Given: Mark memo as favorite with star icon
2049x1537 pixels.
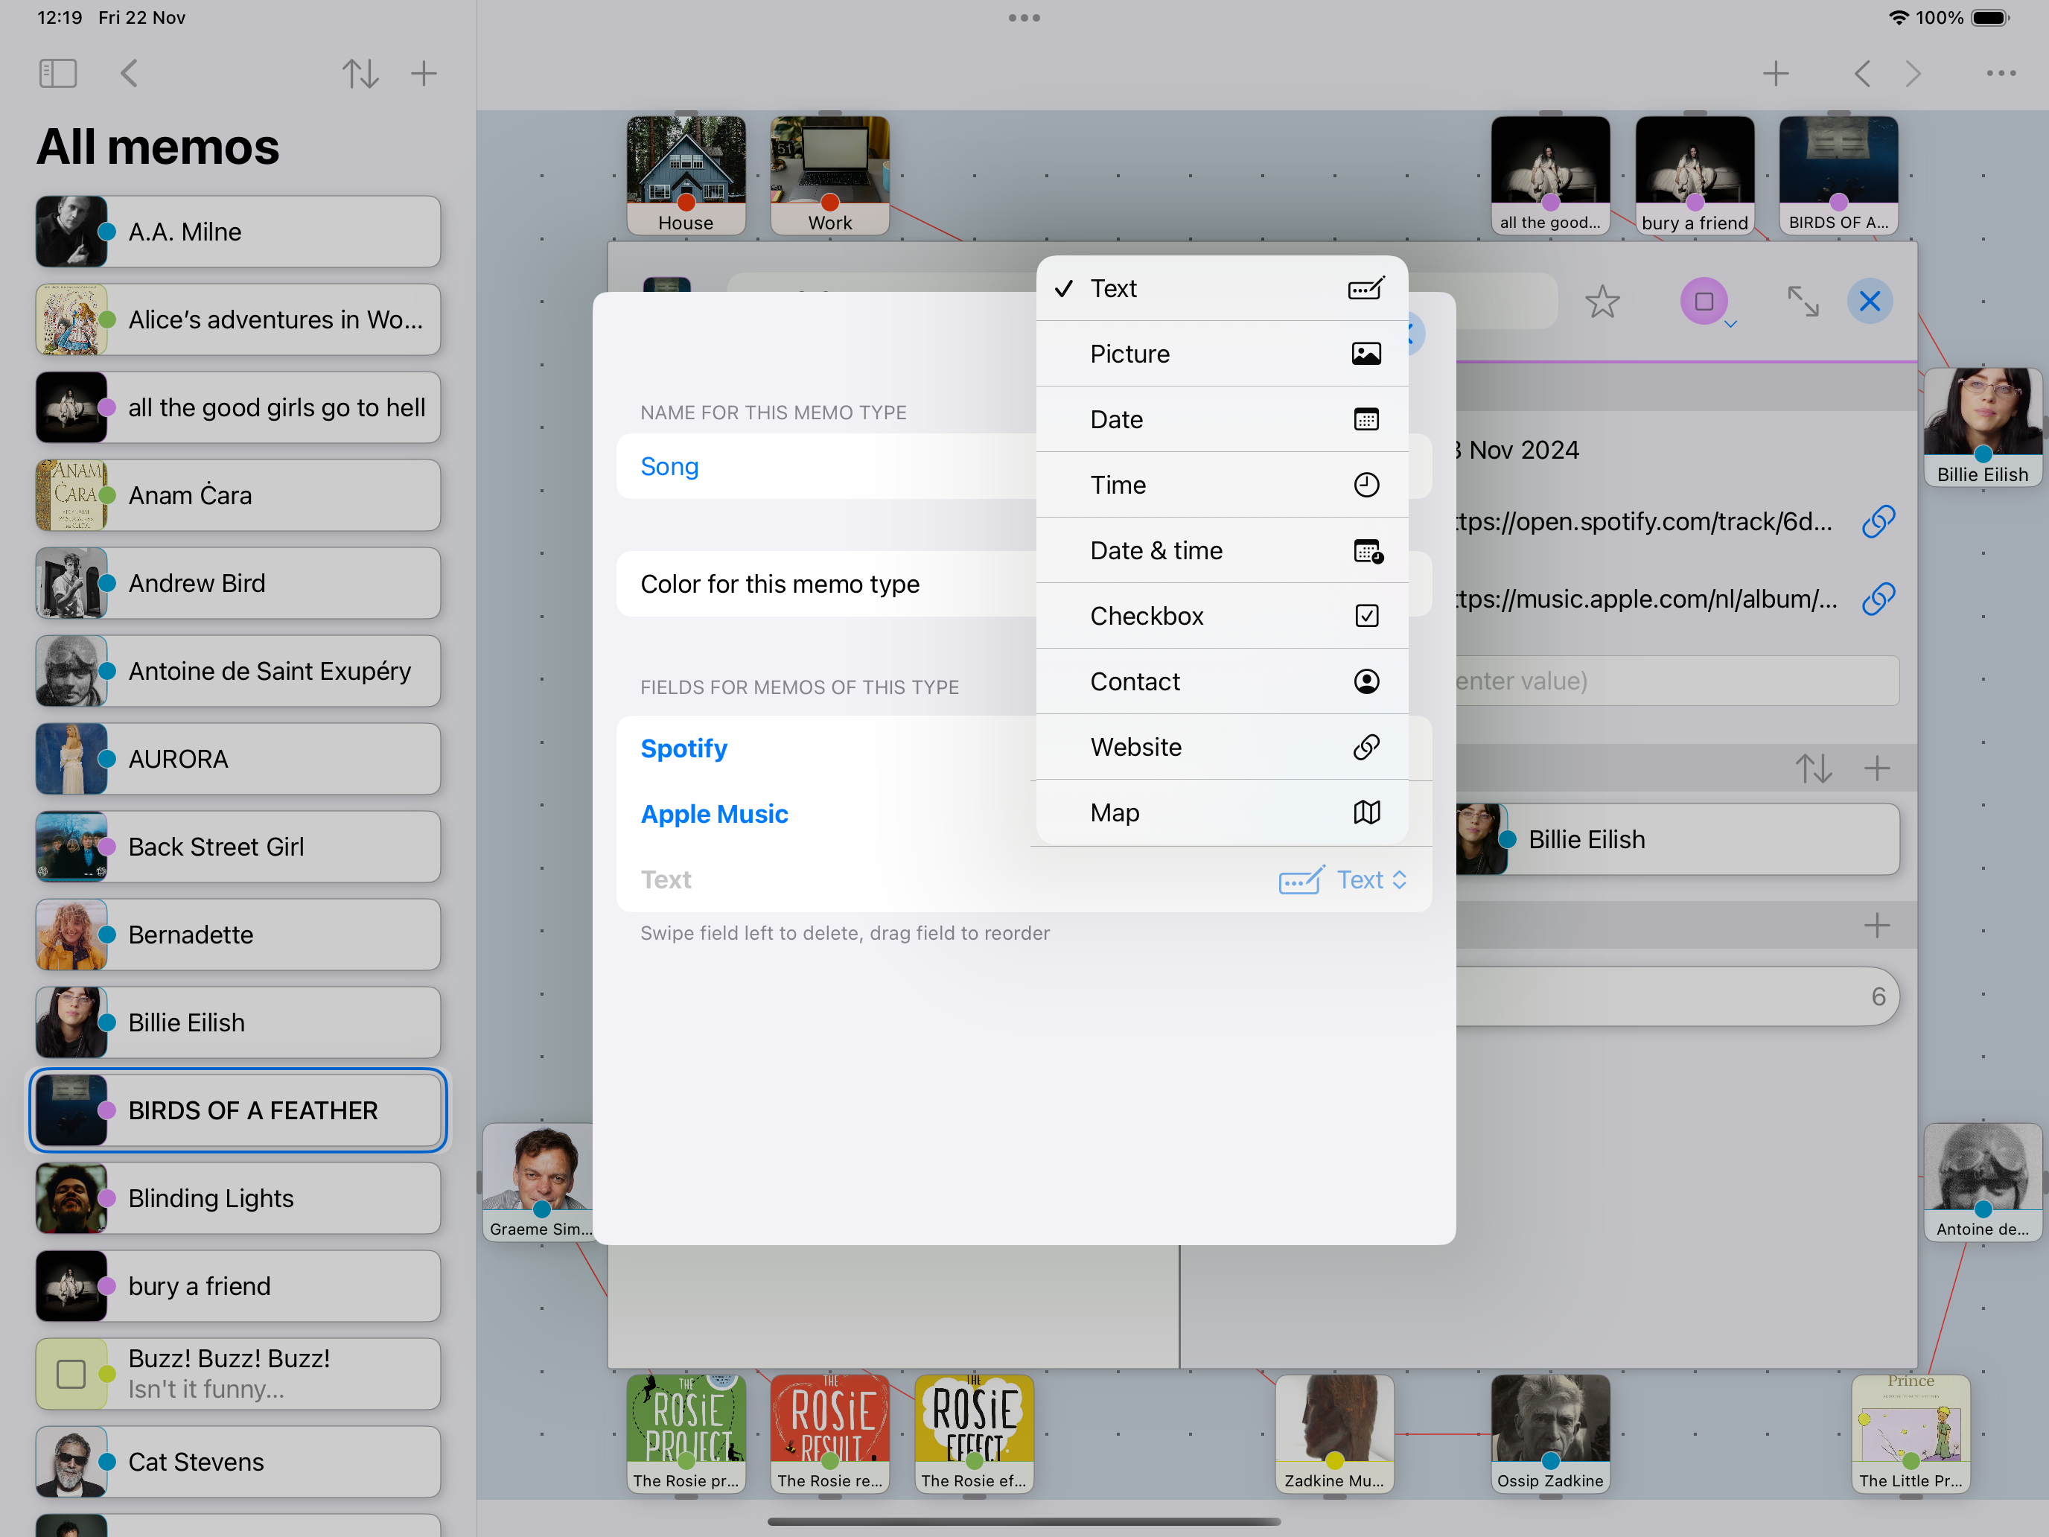Looking at the screenshot, I should (1602, 301).
